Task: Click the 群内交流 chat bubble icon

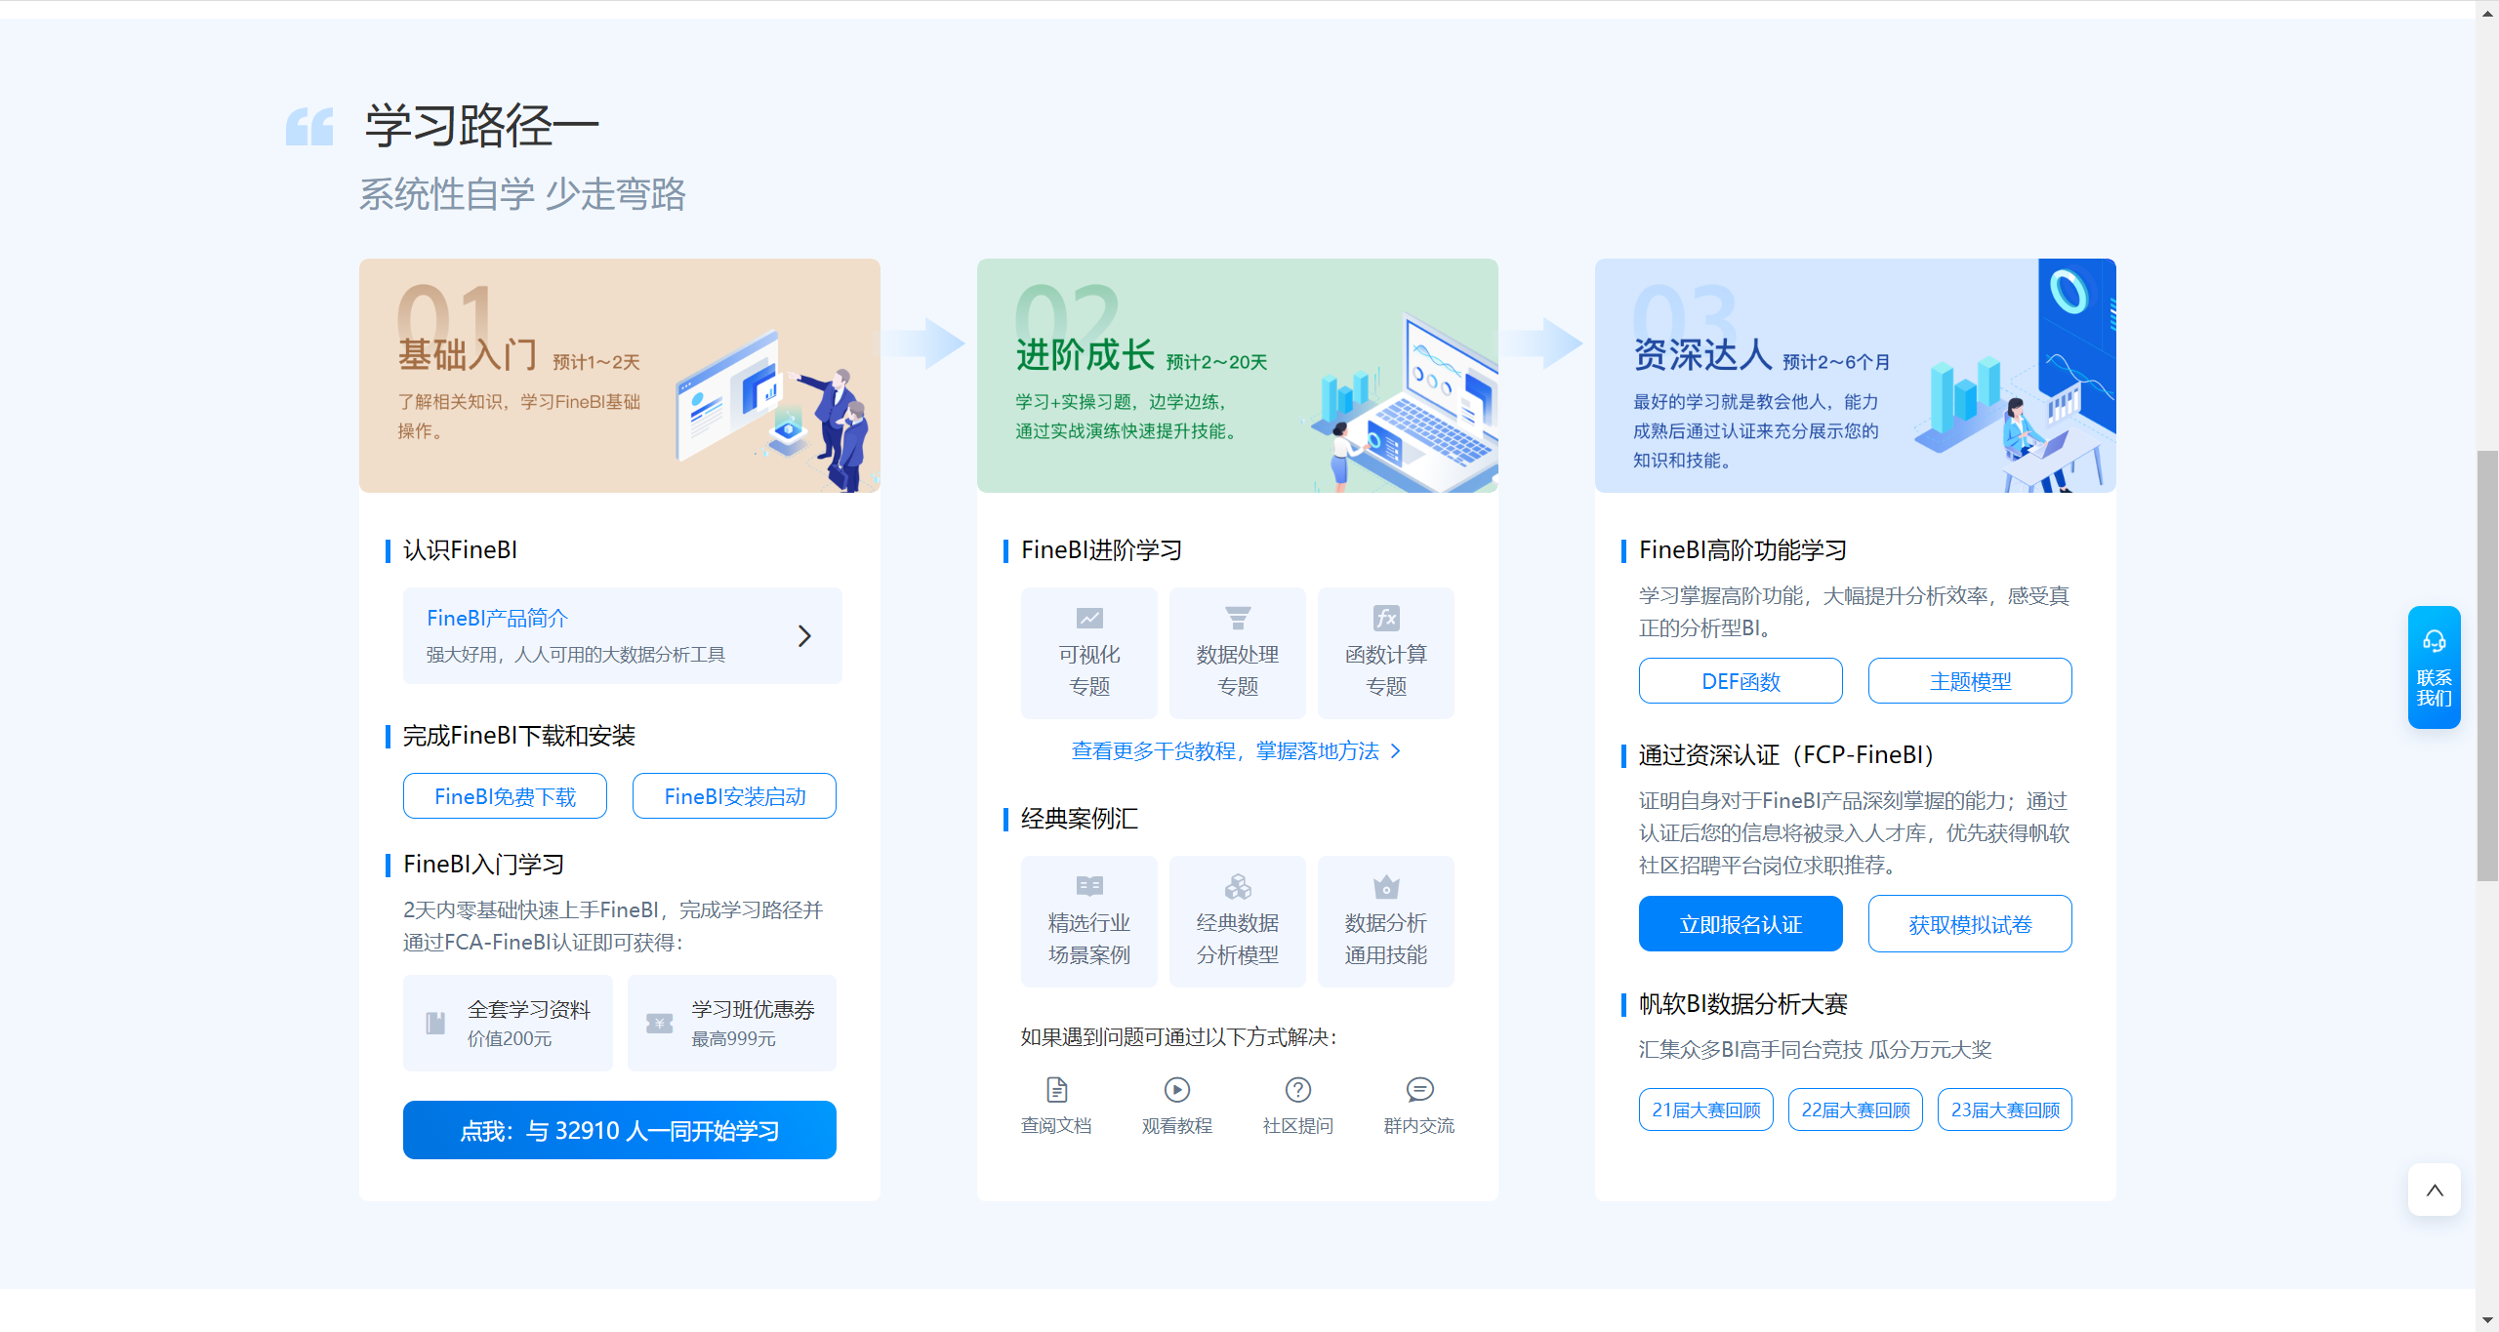Action: (x=1419, y=1090)
